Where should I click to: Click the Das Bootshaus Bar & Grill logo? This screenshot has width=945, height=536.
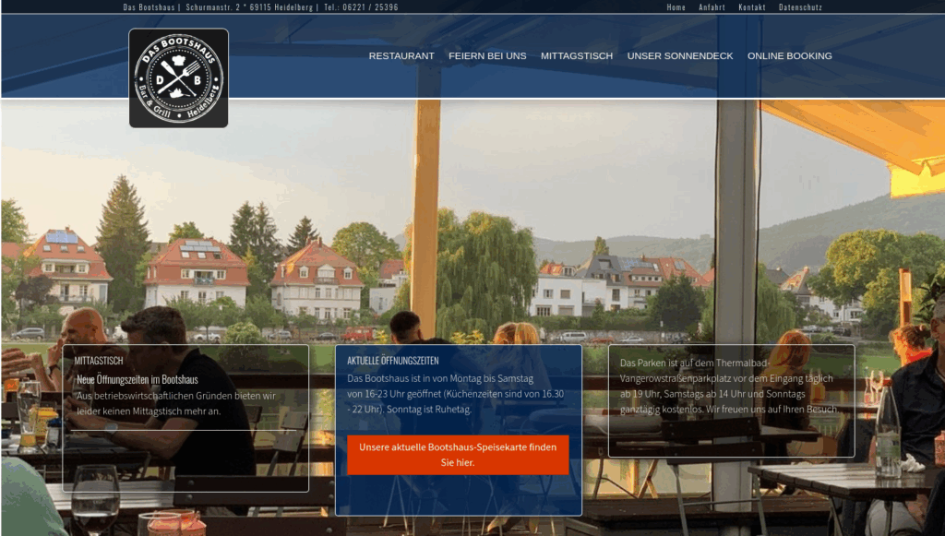click(178, 78)
